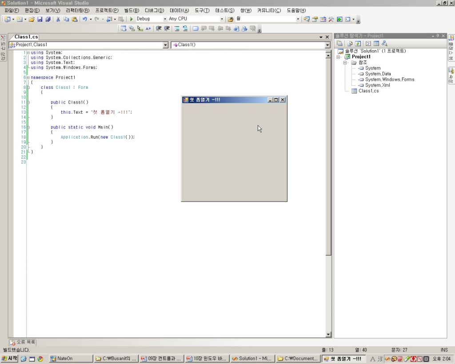Viewport: 455px width, 364px height.
Task: Open the Properties Window toolbar icon
Action: pyautogui.click(x=315, y=19)
